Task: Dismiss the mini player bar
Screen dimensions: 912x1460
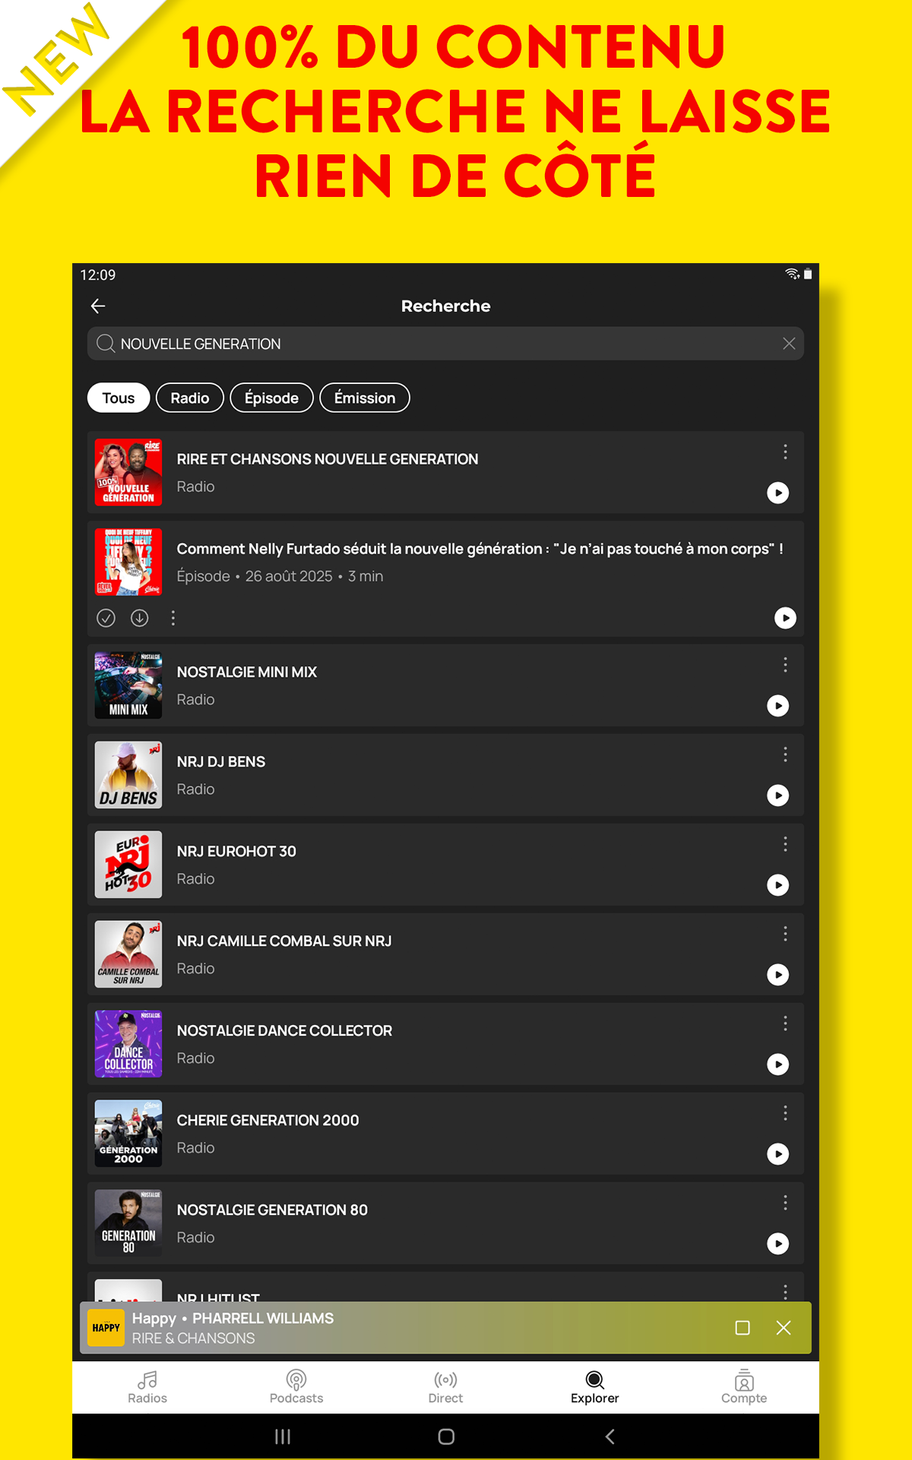Action: click(784, 1328)
